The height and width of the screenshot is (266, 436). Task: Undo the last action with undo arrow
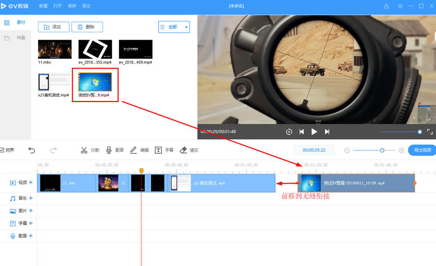[32, 150]
